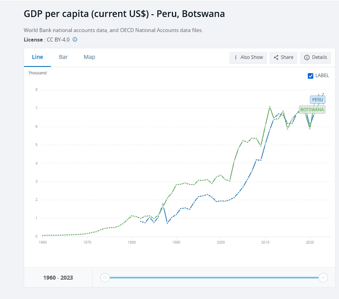Click the Also Show three-dot icon
339x299 pixels.
(236, 57)
